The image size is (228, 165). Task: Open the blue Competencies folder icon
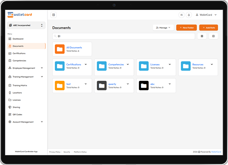point(102,66)
